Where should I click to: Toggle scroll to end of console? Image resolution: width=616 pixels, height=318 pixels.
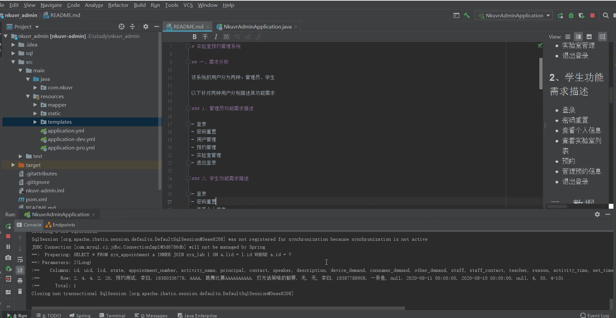pos(20,270)
